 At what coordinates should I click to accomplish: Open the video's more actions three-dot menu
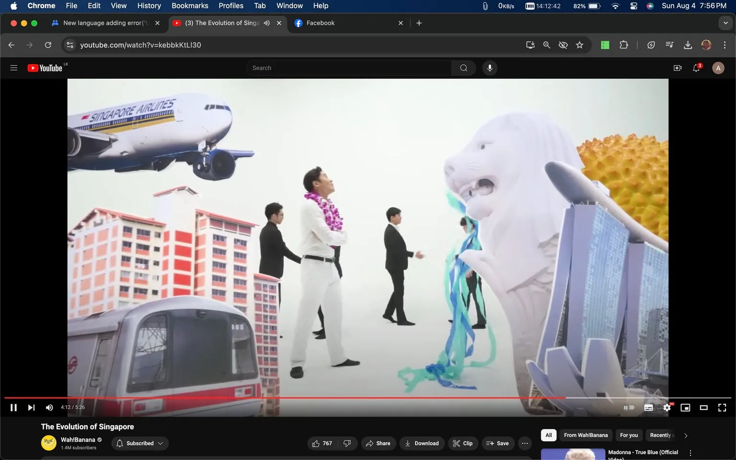click(525, 443)
